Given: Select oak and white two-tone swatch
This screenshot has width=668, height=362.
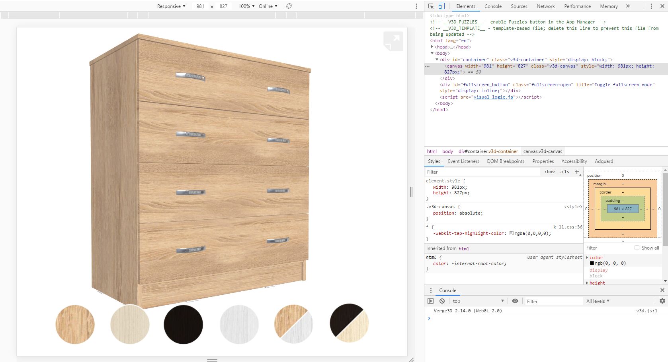Looking at the screenshot, I should (293, 324).
